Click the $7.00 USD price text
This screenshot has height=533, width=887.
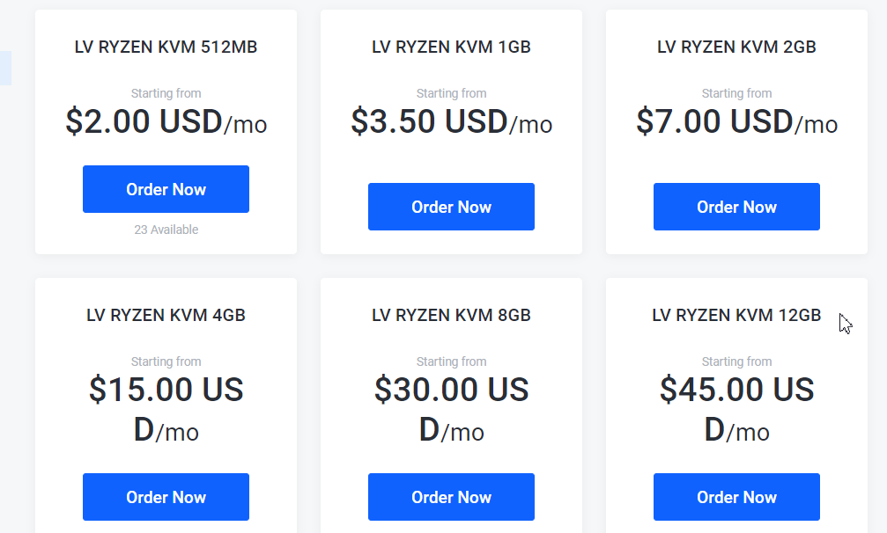click(736, 122)
